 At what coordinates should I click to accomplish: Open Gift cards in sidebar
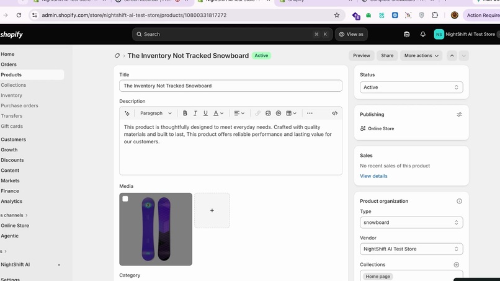[x=12, y=127]
